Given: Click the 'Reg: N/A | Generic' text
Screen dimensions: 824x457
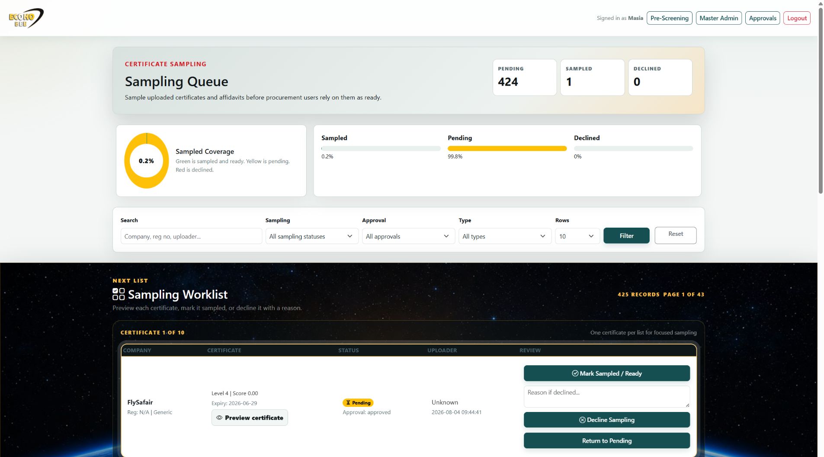Looking at the screenshot, I should 150,412.
